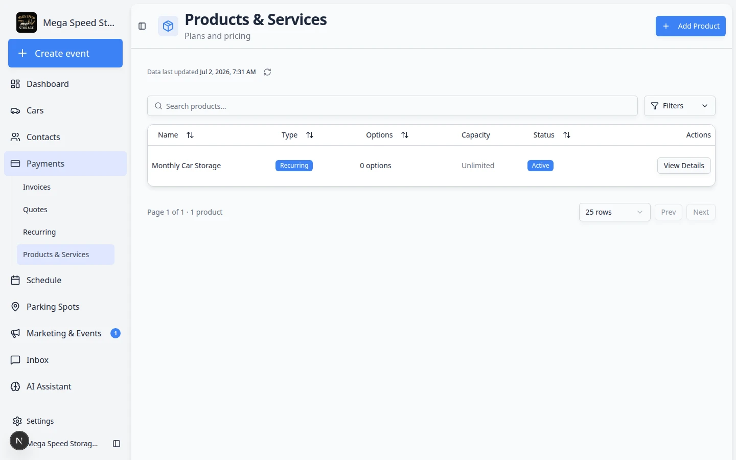Screen dimensions: 736x460
Task: Collapse sidebar using bottom panel icon
Action: pyautogui.click(x=117, y=444)
